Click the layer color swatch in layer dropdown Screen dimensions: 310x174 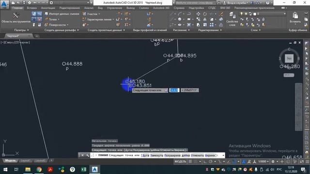click(x=255, y=14)
